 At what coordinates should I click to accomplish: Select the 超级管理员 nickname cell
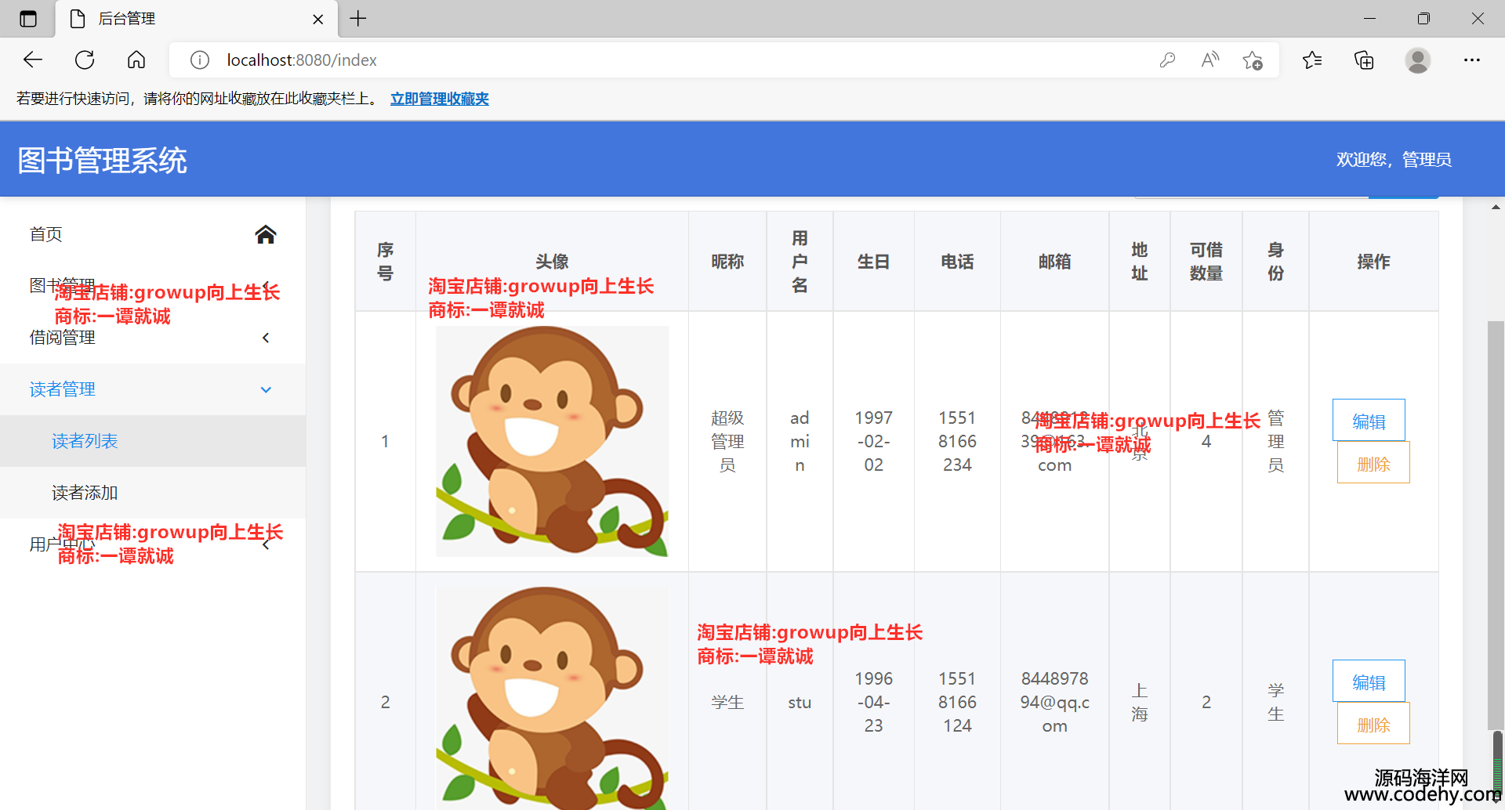(727, 441)
